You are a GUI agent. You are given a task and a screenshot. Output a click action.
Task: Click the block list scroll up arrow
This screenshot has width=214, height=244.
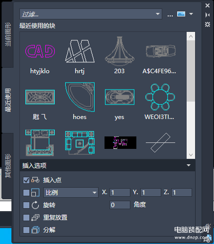pyautogui.click(x=191, y=36)
